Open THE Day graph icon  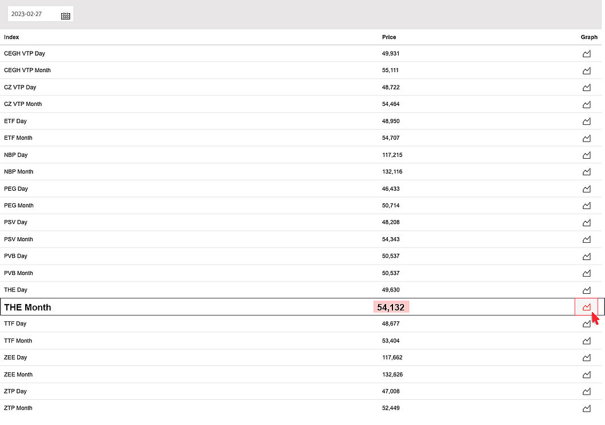(587, 290)
